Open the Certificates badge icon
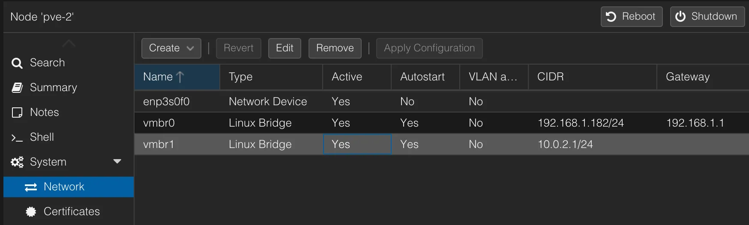 (x=31, y=212)
